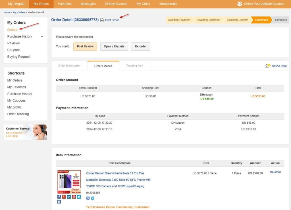Share item on Twitter
The width and height of the screenshot is (291, 210).
coord(79,197)
